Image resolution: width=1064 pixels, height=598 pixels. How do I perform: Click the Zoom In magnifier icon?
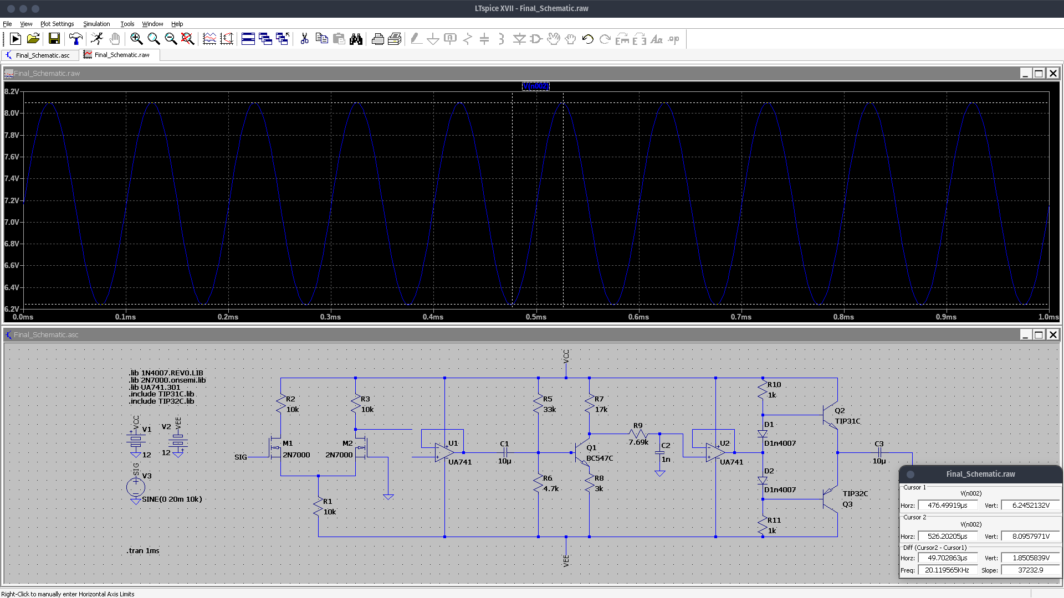coord(136,39)
